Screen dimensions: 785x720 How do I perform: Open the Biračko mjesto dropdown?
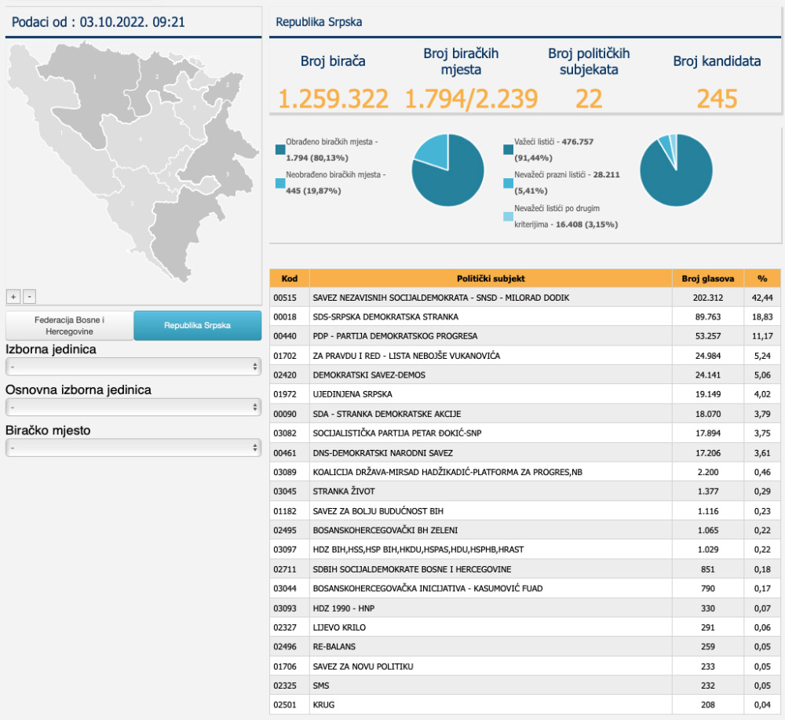click(133, 447)
